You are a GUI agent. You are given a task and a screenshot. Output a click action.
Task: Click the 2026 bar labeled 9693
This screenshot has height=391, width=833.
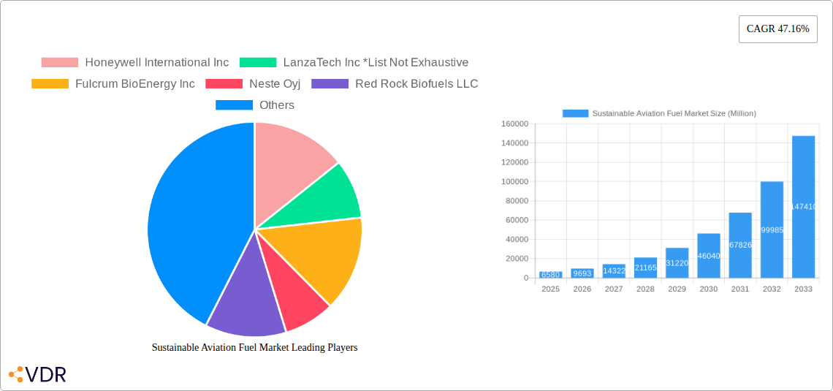pos(582,273)
